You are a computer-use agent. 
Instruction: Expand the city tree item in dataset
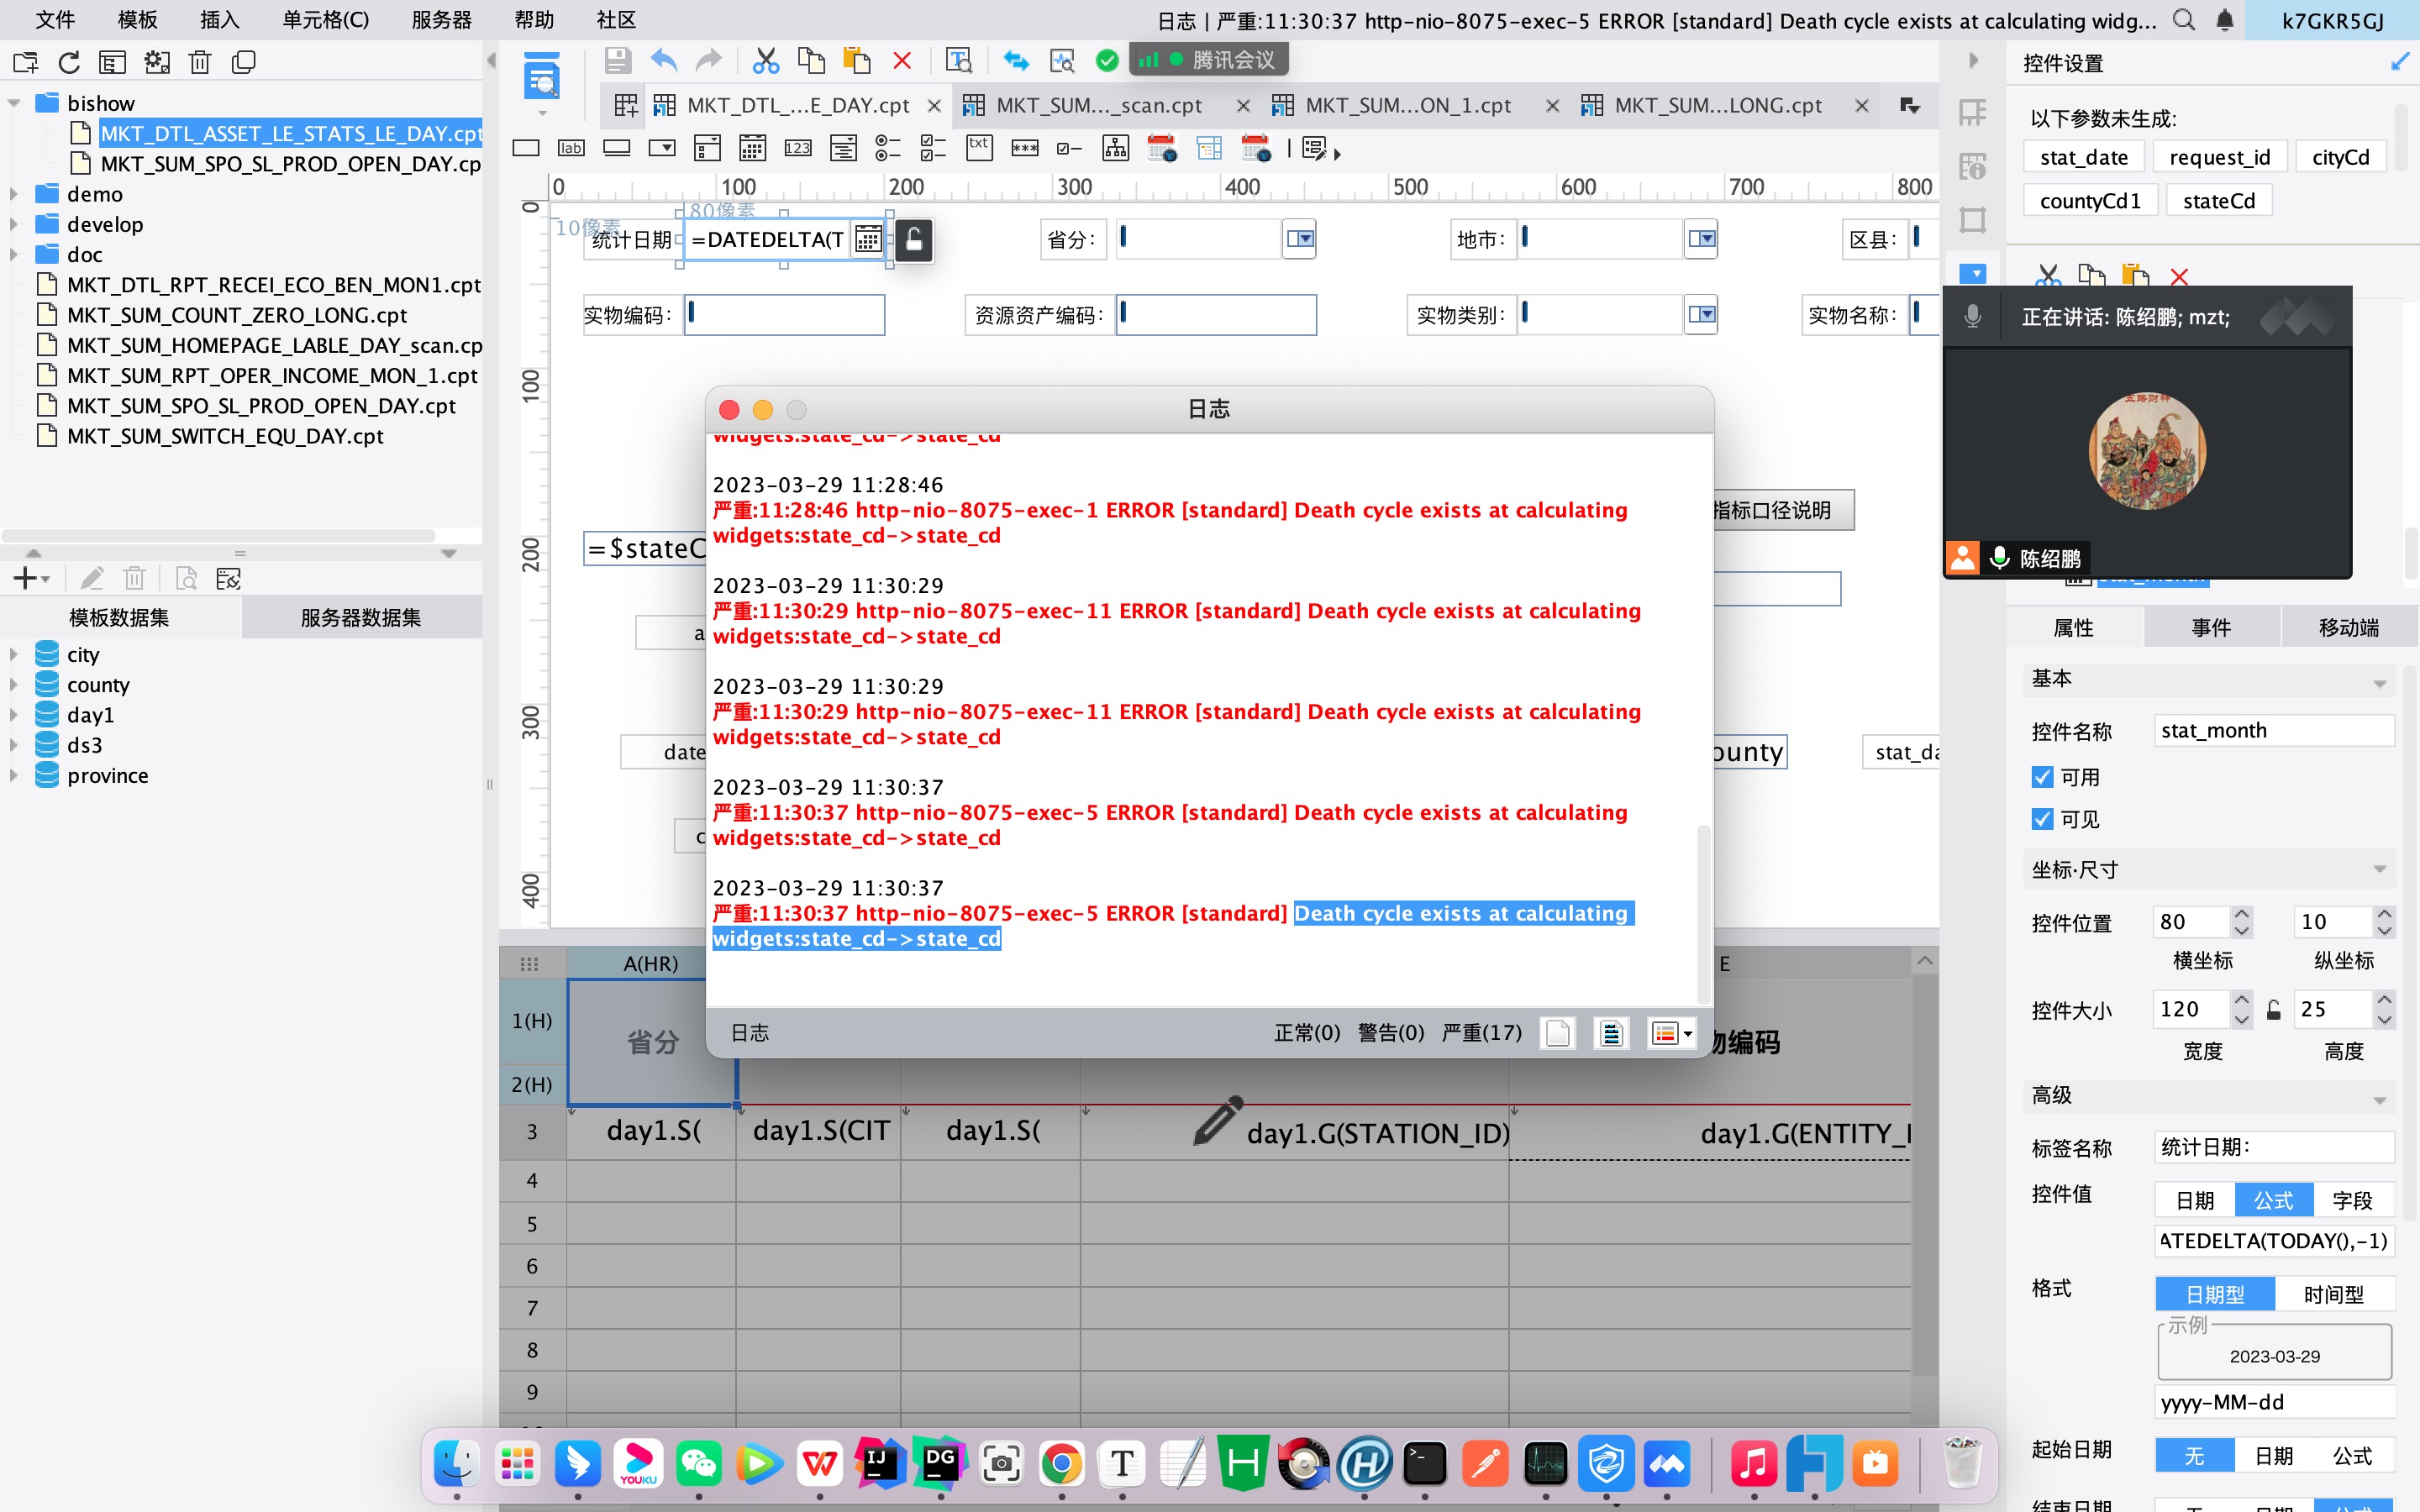pyautogui.click(x=14, y=654)
